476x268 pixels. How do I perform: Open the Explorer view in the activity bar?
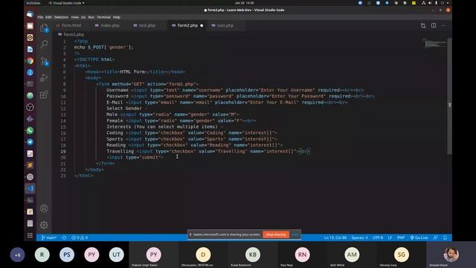(x=44, y=28)
